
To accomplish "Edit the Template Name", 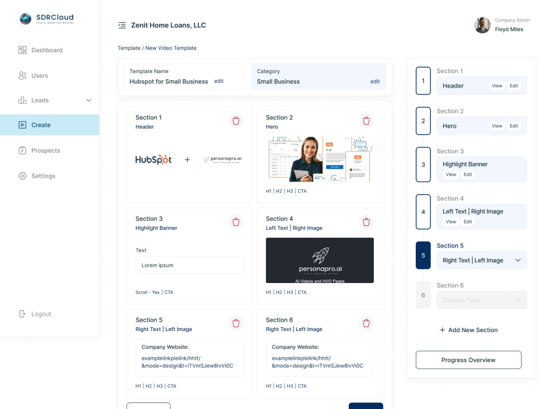I will (219, 81).
